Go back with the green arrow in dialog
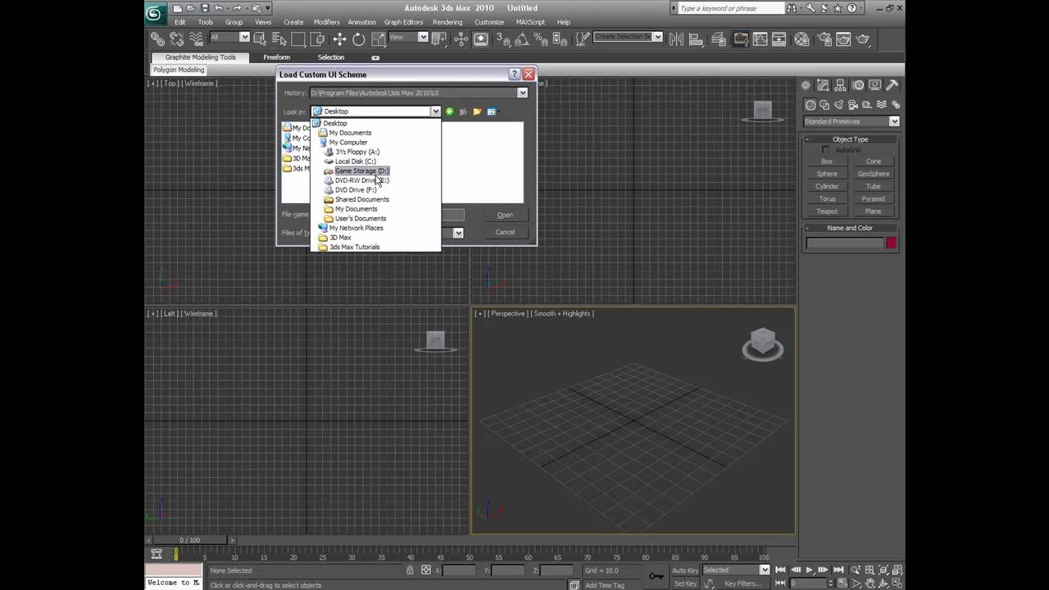The width and height of the screenshot is (1049, 590). click(449, 111)
